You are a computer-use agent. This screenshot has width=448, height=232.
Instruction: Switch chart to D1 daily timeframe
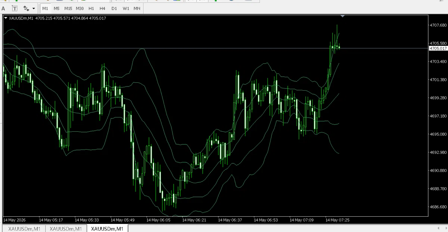[x=114, y=8]
